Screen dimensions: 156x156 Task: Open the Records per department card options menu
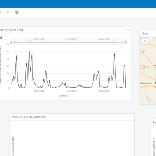tap(131, 117)
